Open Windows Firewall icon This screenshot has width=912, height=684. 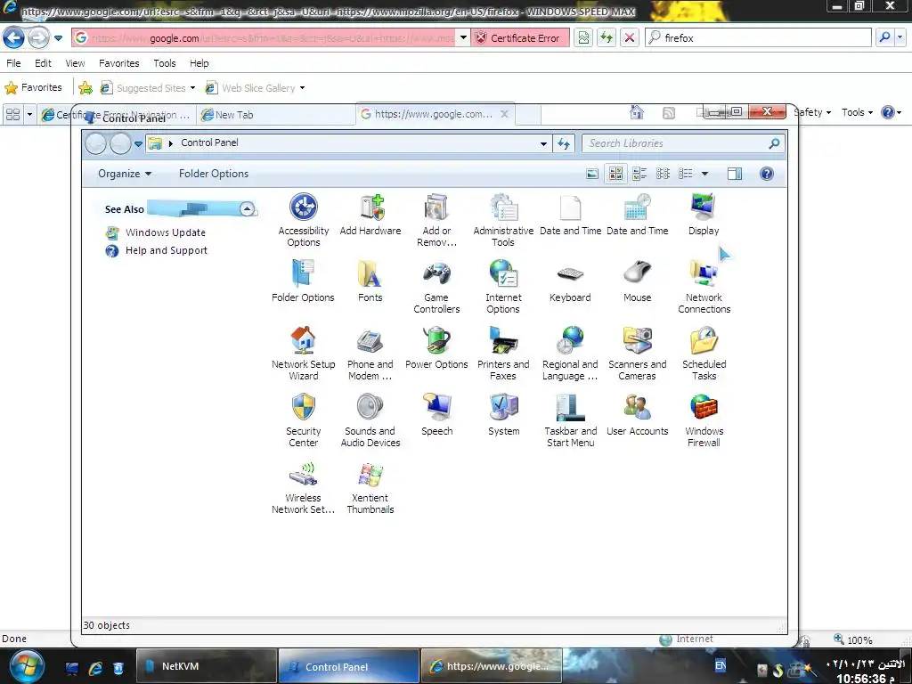[x=704, y=420]
